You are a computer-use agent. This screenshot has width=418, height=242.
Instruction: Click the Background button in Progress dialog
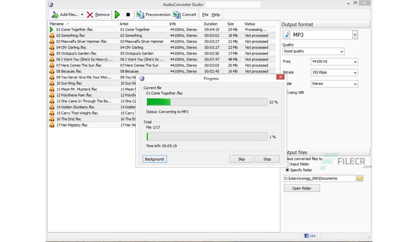click(154, 159)
